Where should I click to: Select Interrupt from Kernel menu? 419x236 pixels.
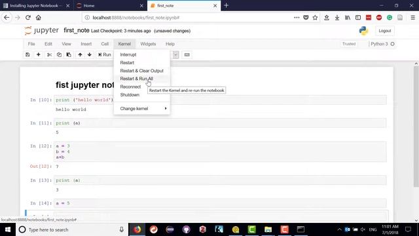coord(141,54)
